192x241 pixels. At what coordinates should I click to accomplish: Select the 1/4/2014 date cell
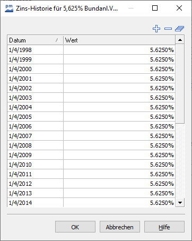35,203
